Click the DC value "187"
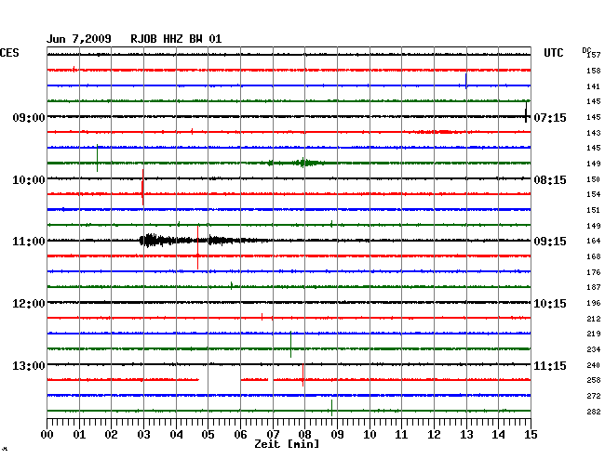 pyautogui.click(x=594, y=287)
